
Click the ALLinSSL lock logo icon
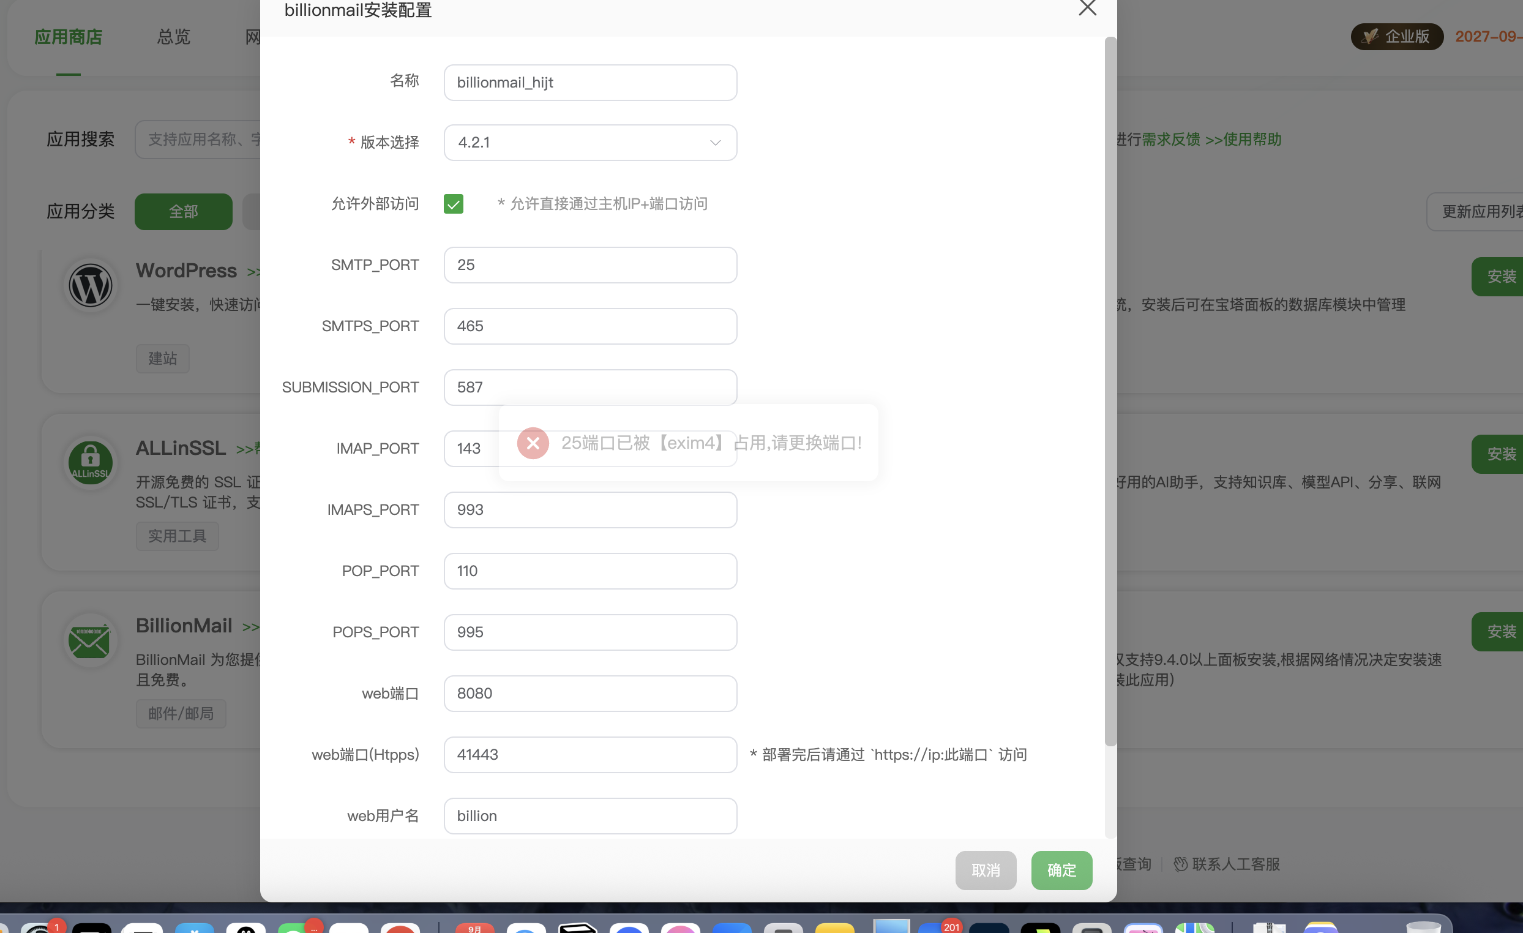click(x=90, y=462)
